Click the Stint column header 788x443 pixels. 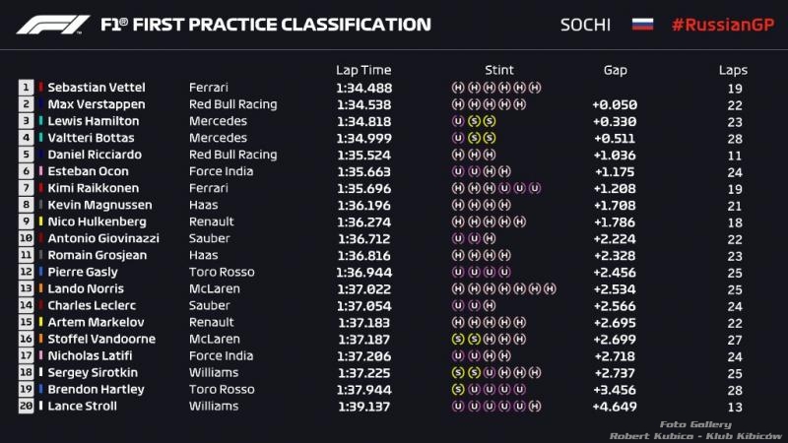pyautogui.click(x=499, y=70)
